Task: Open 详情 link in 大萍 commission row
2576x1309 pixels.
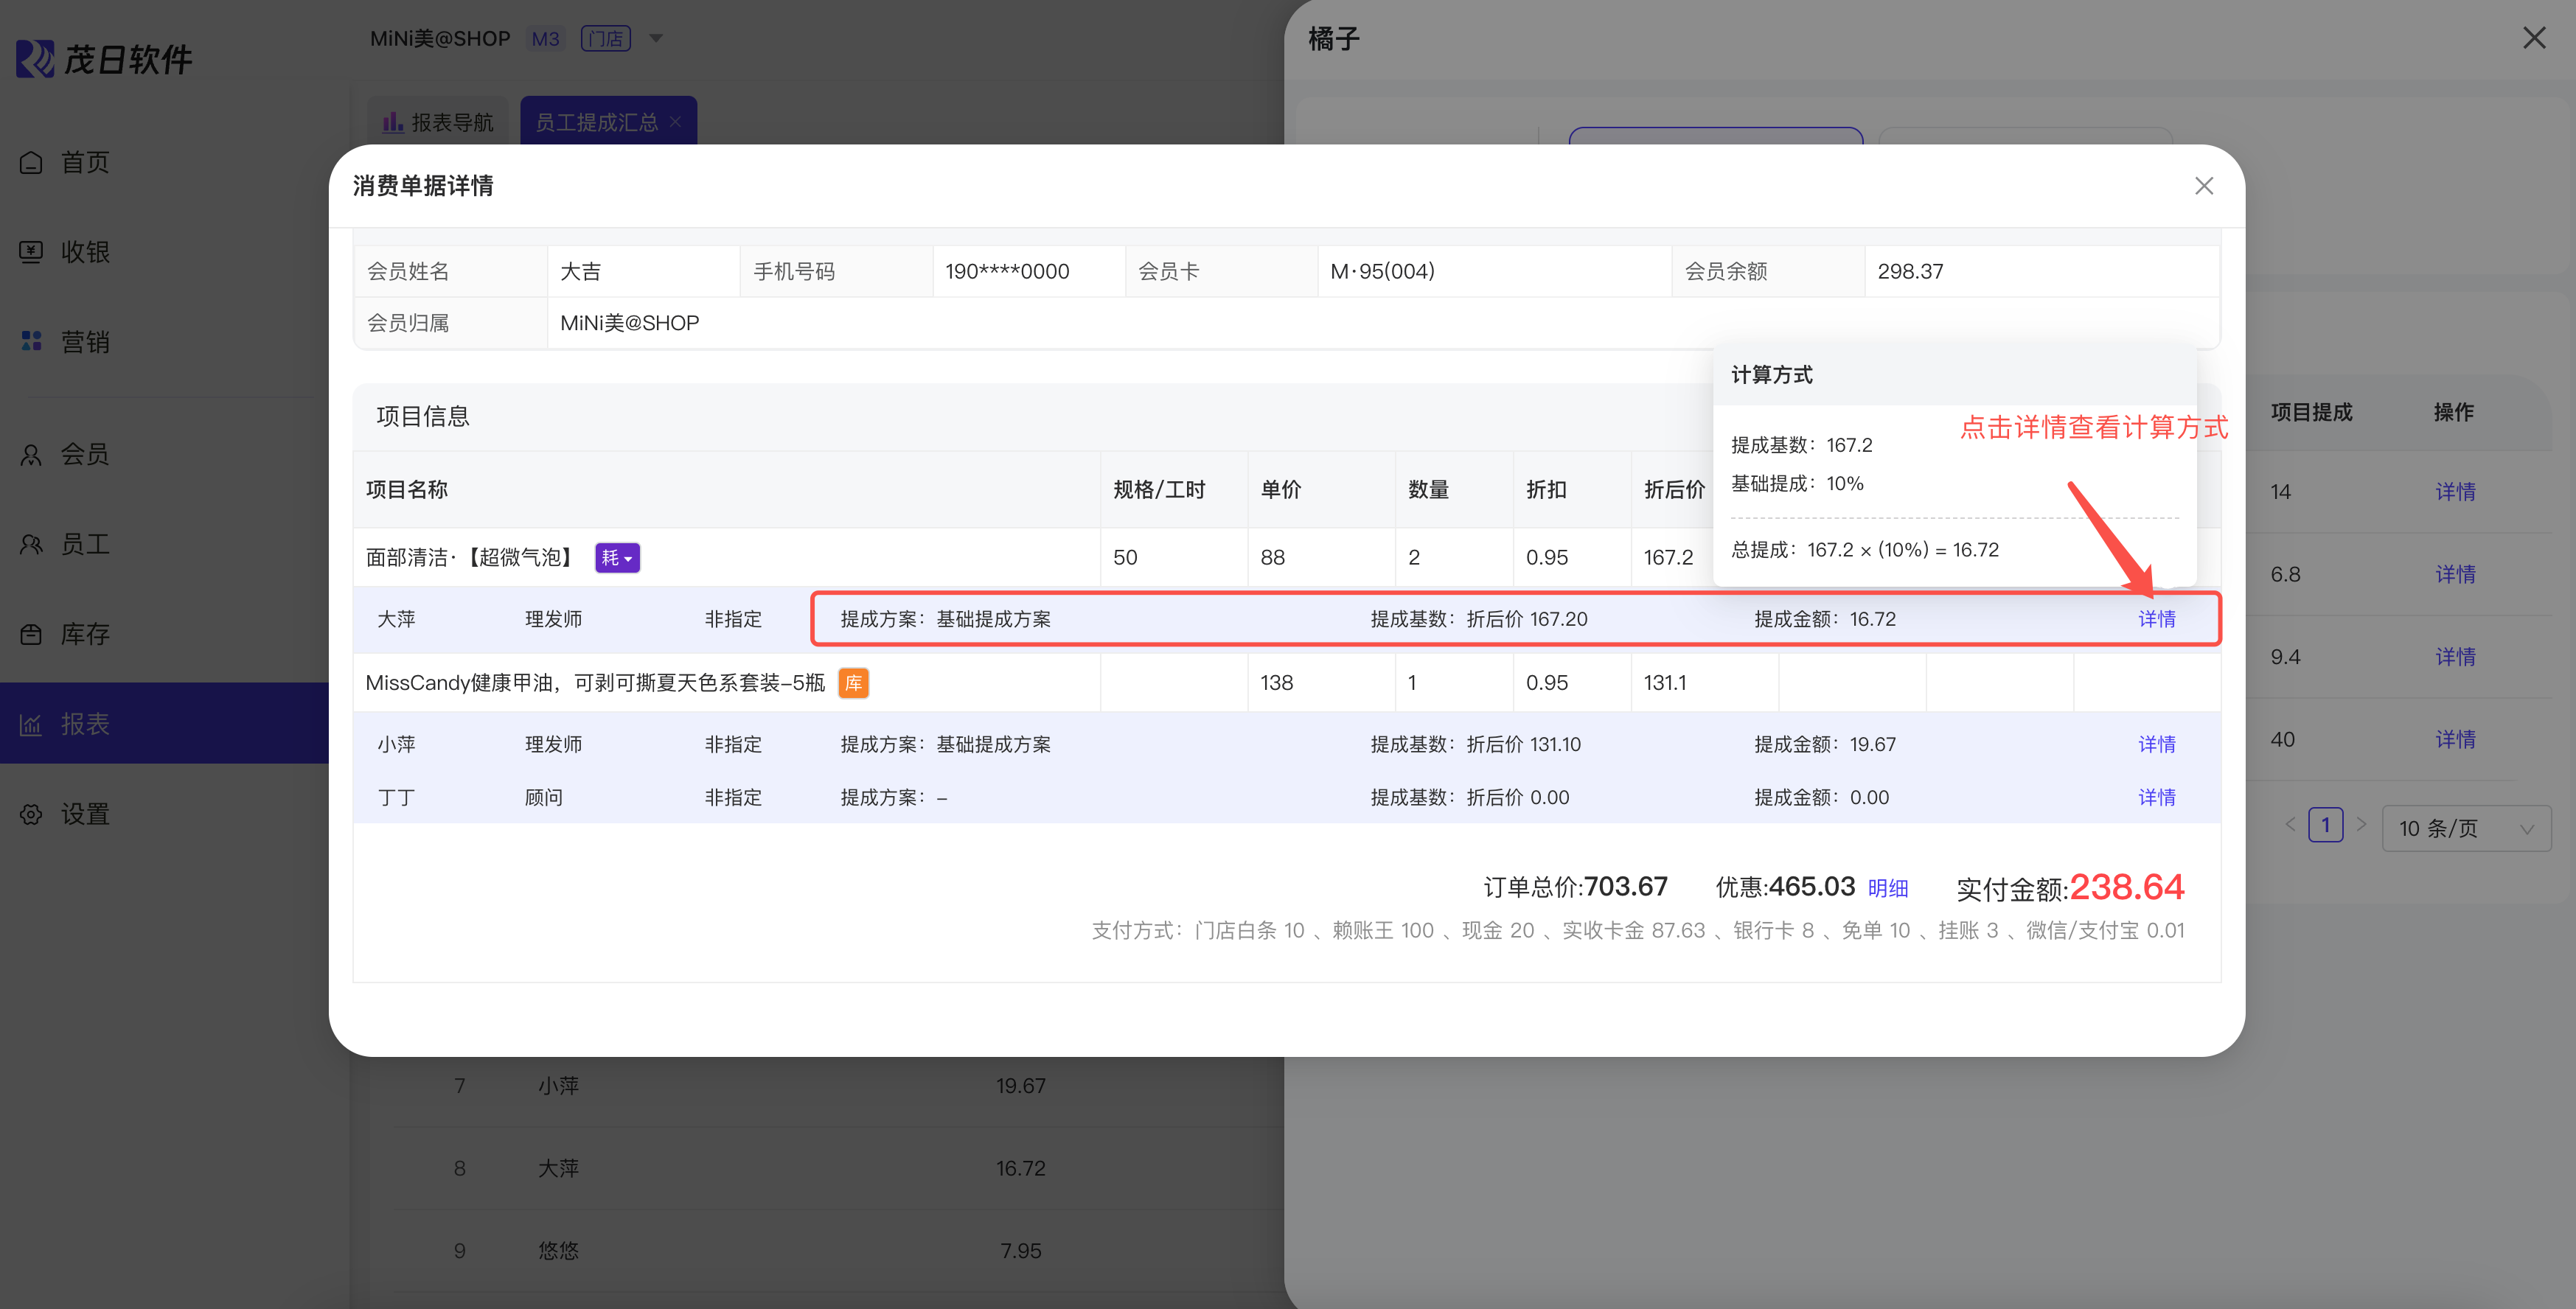Action: click(2157, 620)
